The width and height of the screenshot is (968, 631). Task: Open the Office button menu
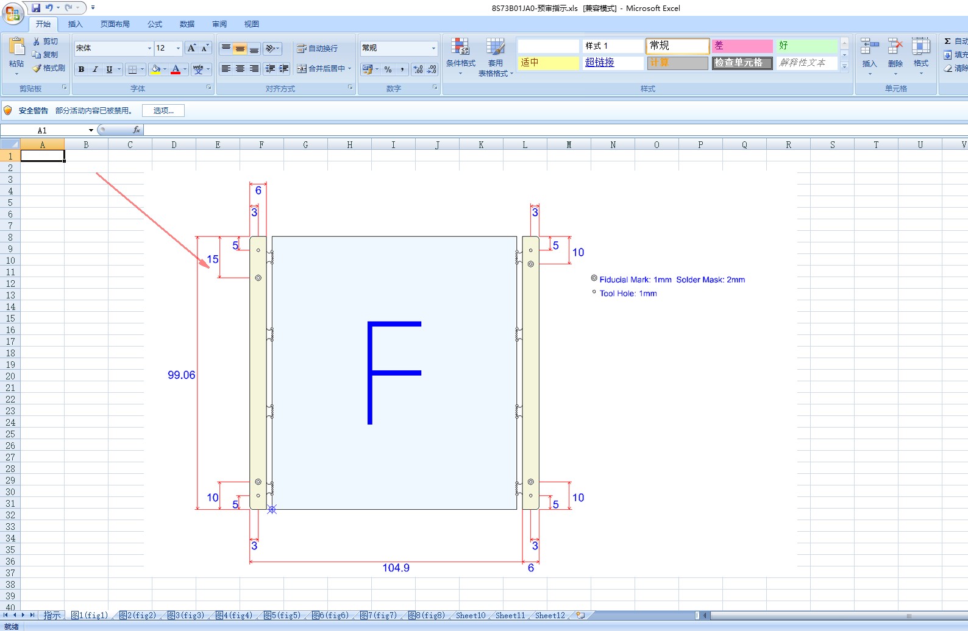13,12
